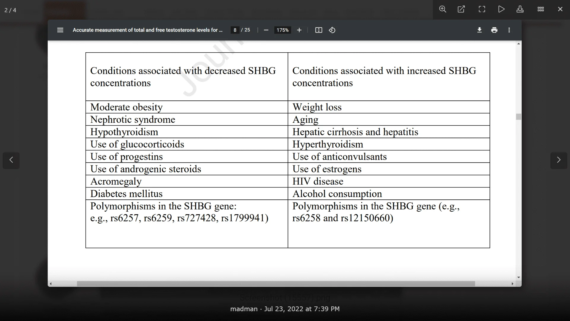Click left arrow of horizontal scrollbar

click(51, 284)
